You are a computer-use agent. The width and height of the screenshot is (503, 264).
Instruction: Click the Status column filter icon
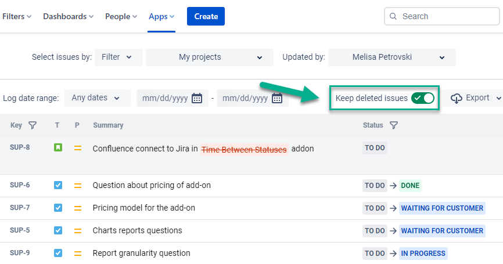tap(394, 125)
